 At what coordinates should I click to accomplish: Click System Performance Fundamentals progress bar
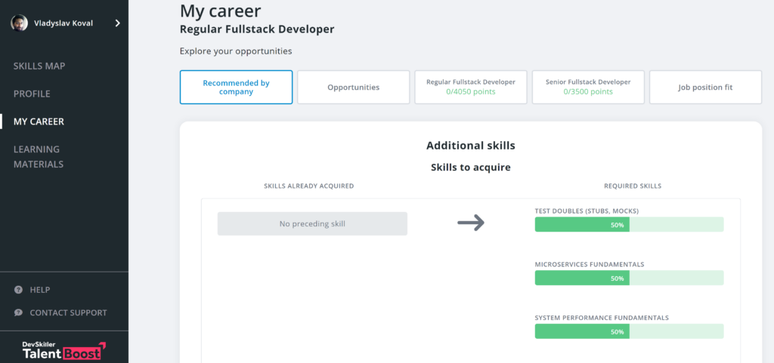[x=629, y=331]
